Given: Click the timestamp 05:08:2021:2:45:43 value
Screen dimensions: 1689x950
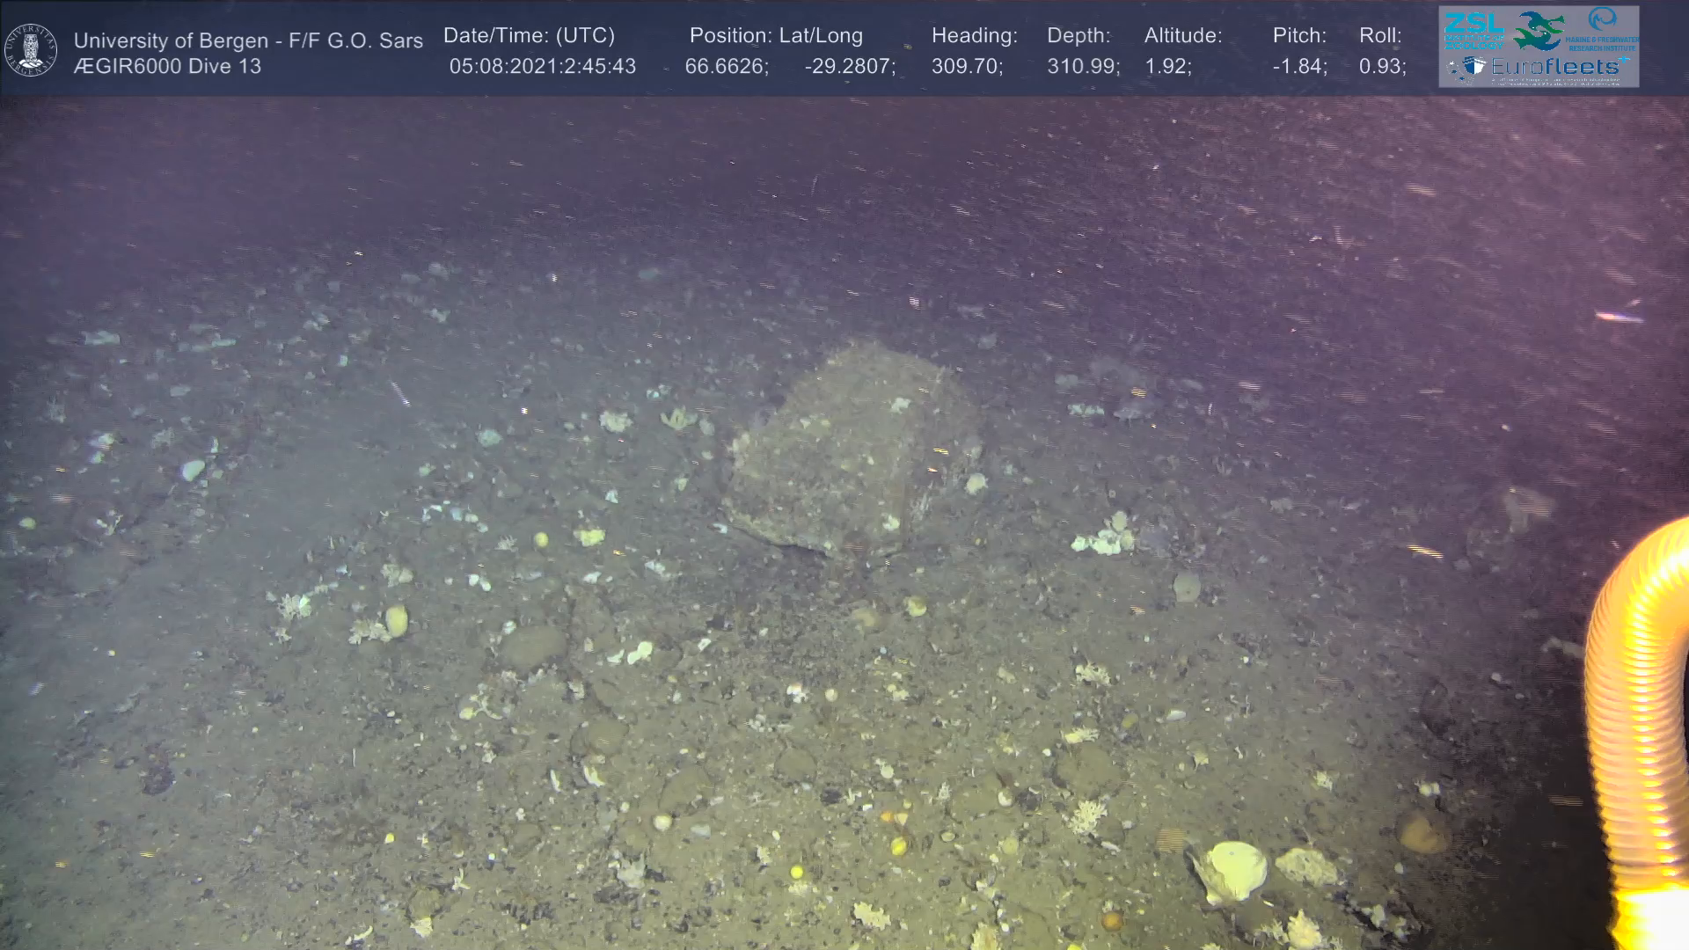Looking at the screenshot, I should [x=542, y=67].
